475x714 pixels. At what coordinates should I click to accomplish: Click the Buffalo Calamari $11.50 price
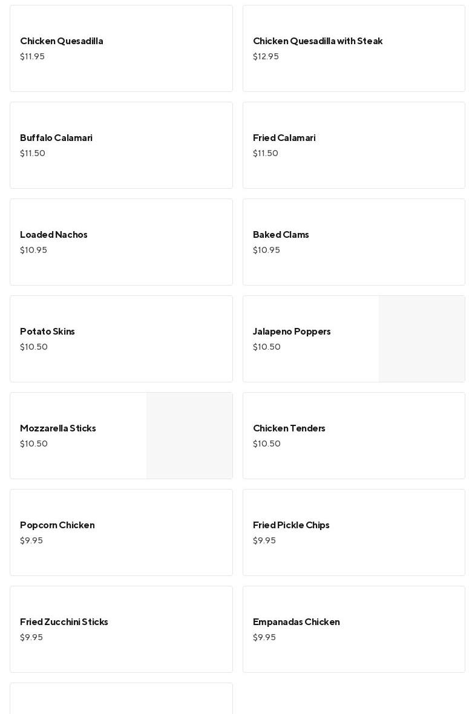pos(33,153)
